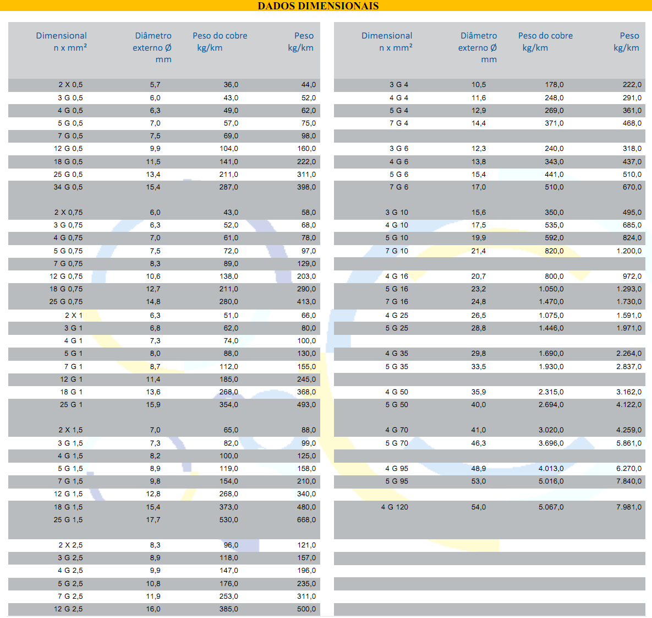Select the 385,0 copper weight value
This screenshot has width=652, height=618.
click(229, 609)
